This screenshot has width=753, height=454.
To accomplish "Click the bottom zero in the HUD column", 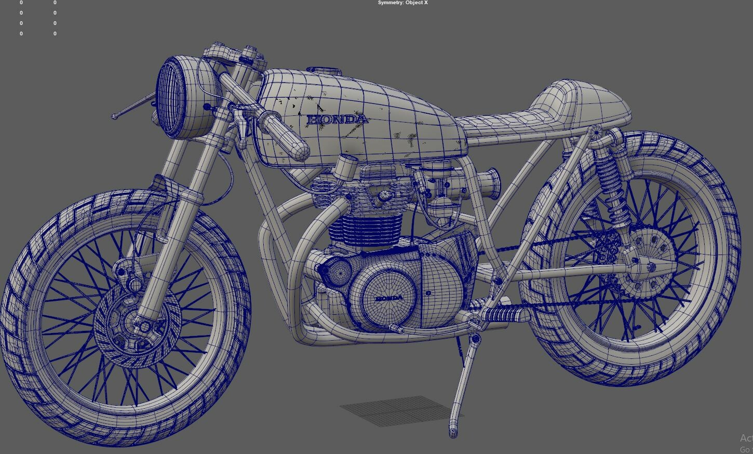I will (x=21, y=33).
